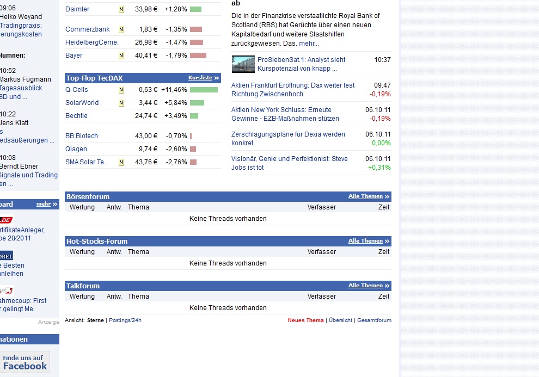Image resolution: width=539 pixels, height=377 pixels.
Task: Click the N news icon beside Commerzbank
Action: (121, 29)
